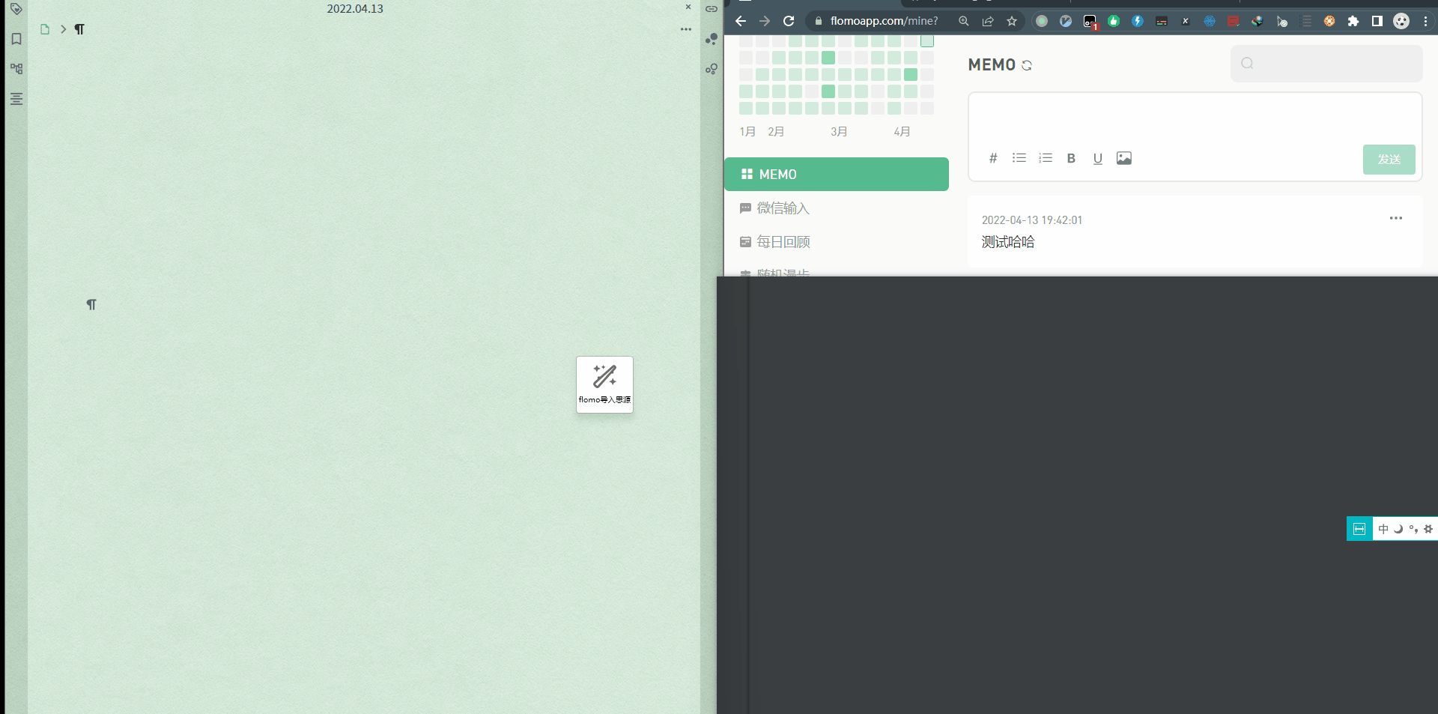The width and height of the screenshot is (1438, 714).
Task: Click the extension icon with red badge 1
Action: pyautogui.click(x=1090, y=22)
